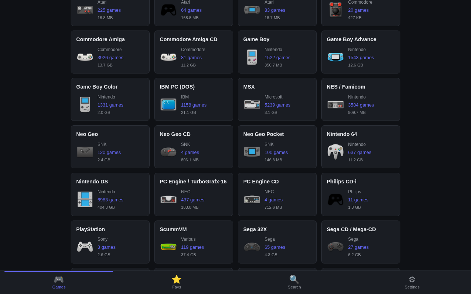This screenshot has height=294, width=471.
Task: Click the 21.1 GB size under IBM PC (DOS)
Action: 188,112
